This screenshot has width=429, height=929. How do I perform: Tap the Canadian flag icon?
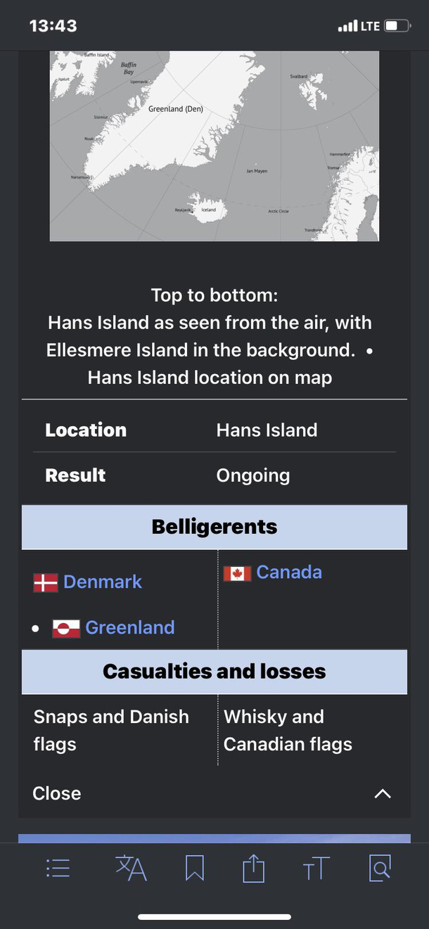pyautogui.click(x=237, y=573)
